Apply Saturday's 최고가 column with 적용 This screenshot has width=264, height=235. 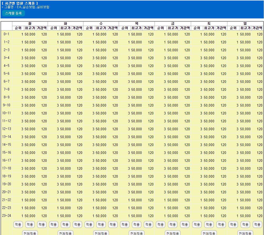209,224
